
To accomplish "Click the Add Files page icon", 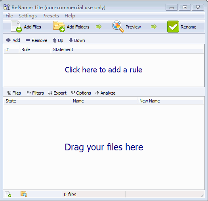I will pos(16,27).
